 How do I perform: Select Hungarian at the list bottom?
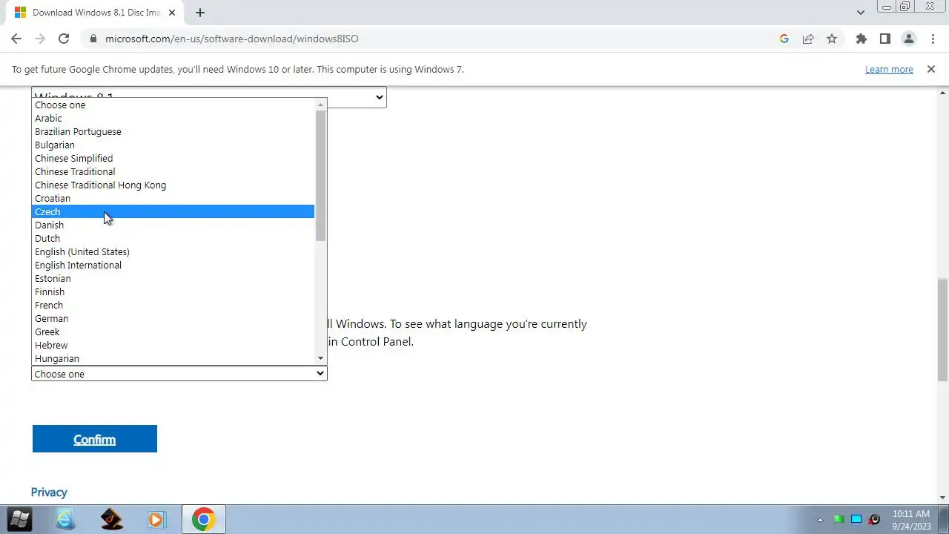(x=174, y=358)
